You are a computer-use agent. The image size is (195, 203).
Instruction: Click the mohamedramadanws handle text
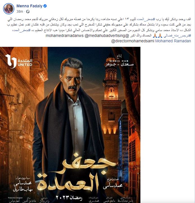(65, 36)
